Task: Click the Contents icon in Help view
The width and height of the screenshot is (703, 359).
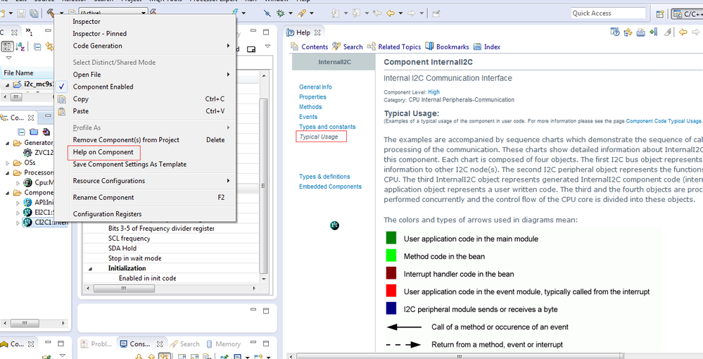Action: [x=295, y=46]
